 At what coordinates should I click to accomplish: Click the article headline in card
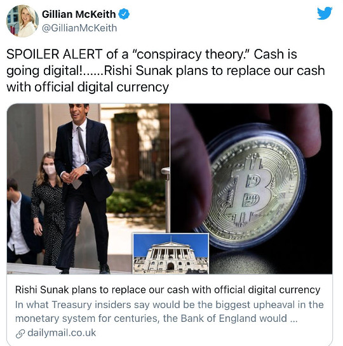pyautogui.click(x=168, y=290)
